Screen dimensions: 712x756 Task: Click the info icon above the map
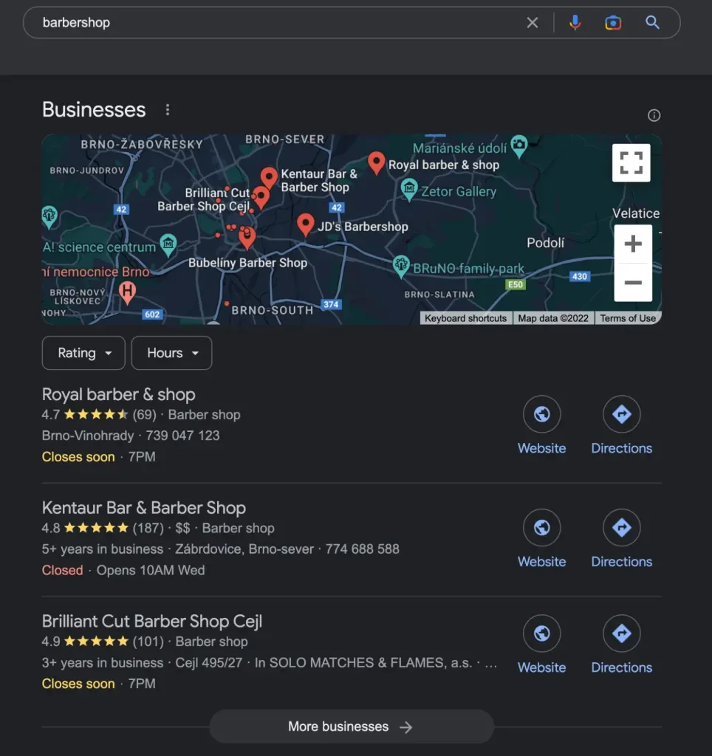pyautogui.click(x=654, y=115)
